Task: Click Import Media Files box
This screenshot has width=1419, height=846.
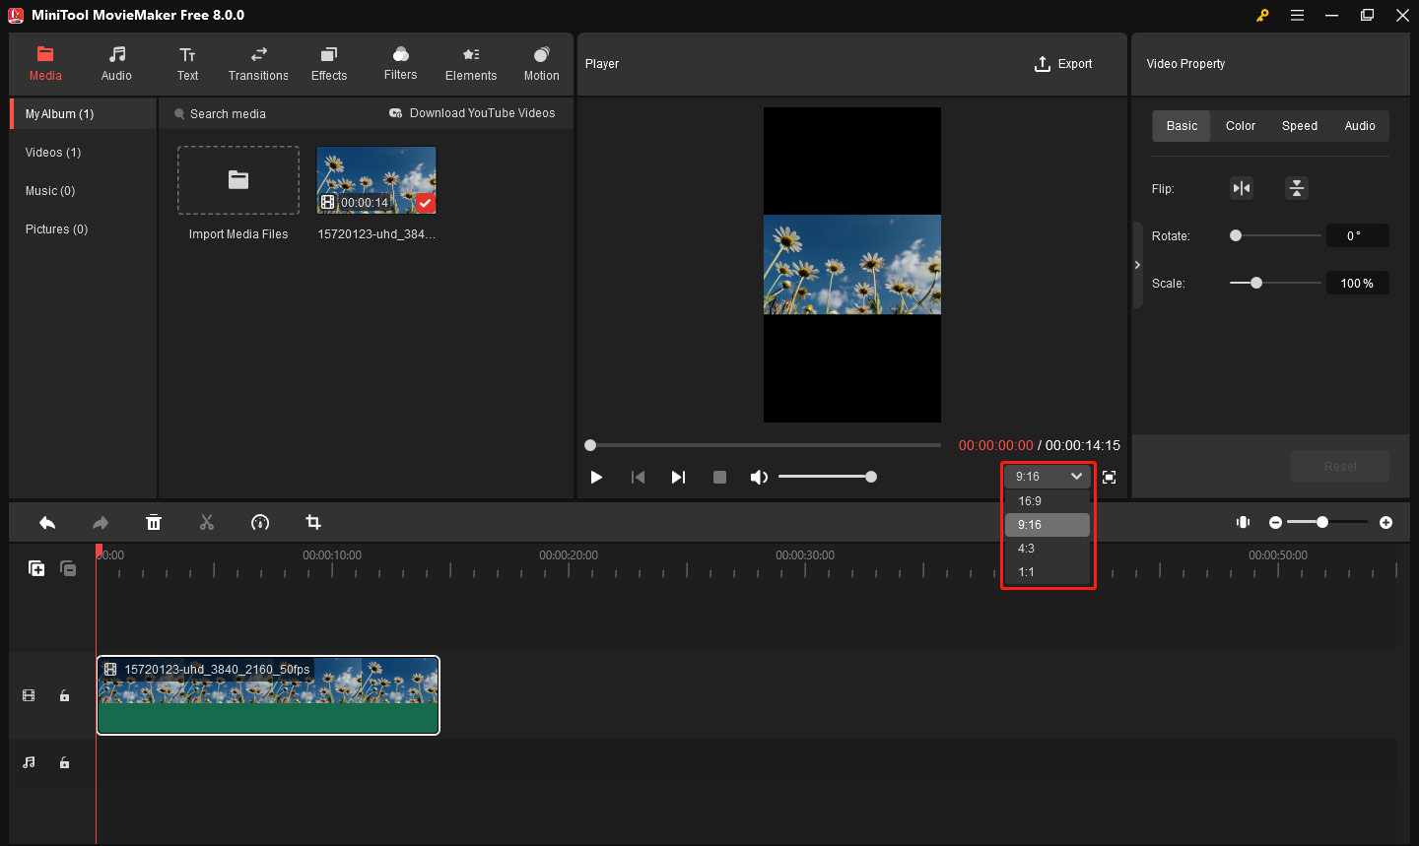Action: coord(238,180)
